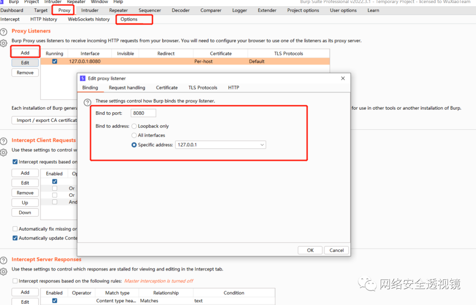This screenshot has width=476, height=305.
Task: Switch to Sequencer tab
Action: click(x=150, y=10)
